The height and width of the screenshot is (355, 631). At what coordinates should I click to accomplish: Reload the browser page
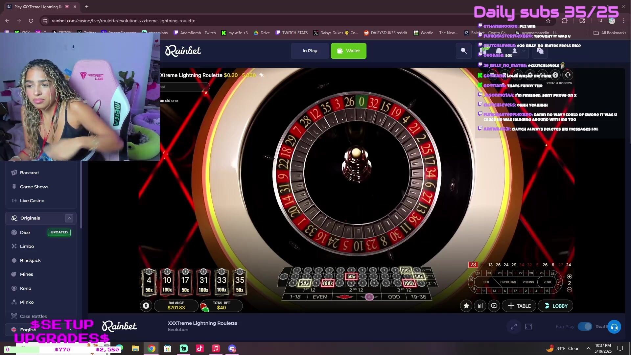click(31, 21)
